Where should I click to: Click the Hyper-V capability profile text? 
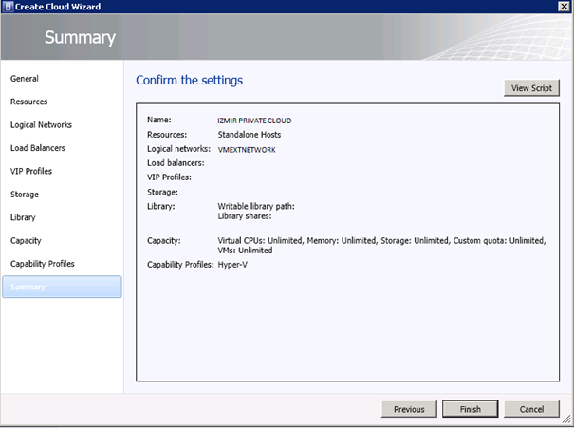(x=232, y=265)
